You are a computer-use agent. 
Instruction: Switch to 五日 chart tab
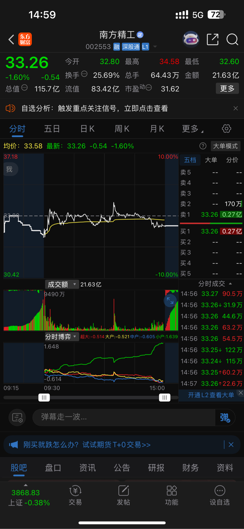click(52, 129)
